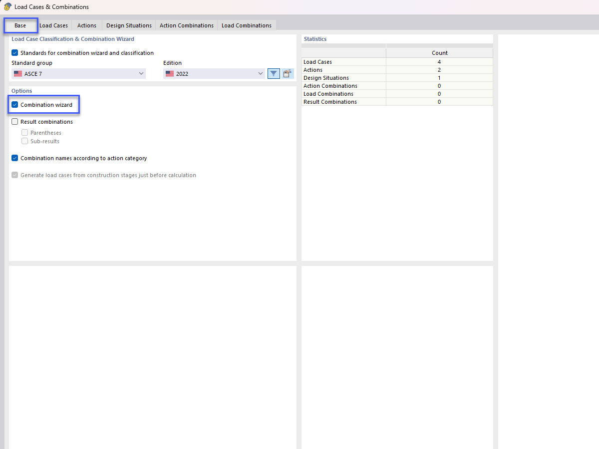Switch to the Actions tab
The height and width of the screenshot is (449, 599).
[86, 25]
